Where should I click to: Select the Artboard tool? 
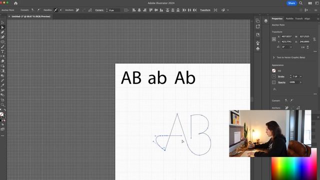2,100
